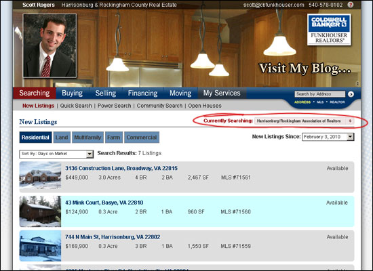The image size is (373, 271).
Task: Click the New Listings page heading
Action: click(38, 122)
